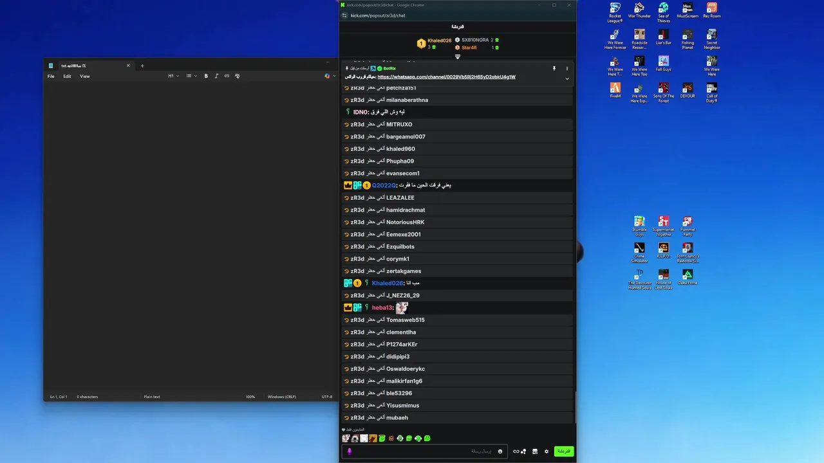Open the shop icon in Kick chat
824x463 pixels.
(535, 451)
